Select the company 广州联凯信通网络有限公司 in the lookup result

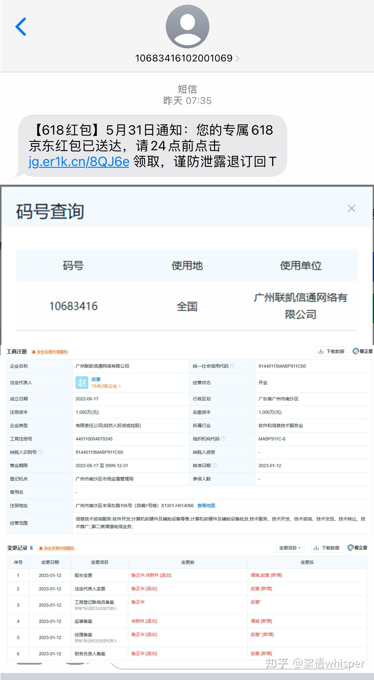coord(301,306)
